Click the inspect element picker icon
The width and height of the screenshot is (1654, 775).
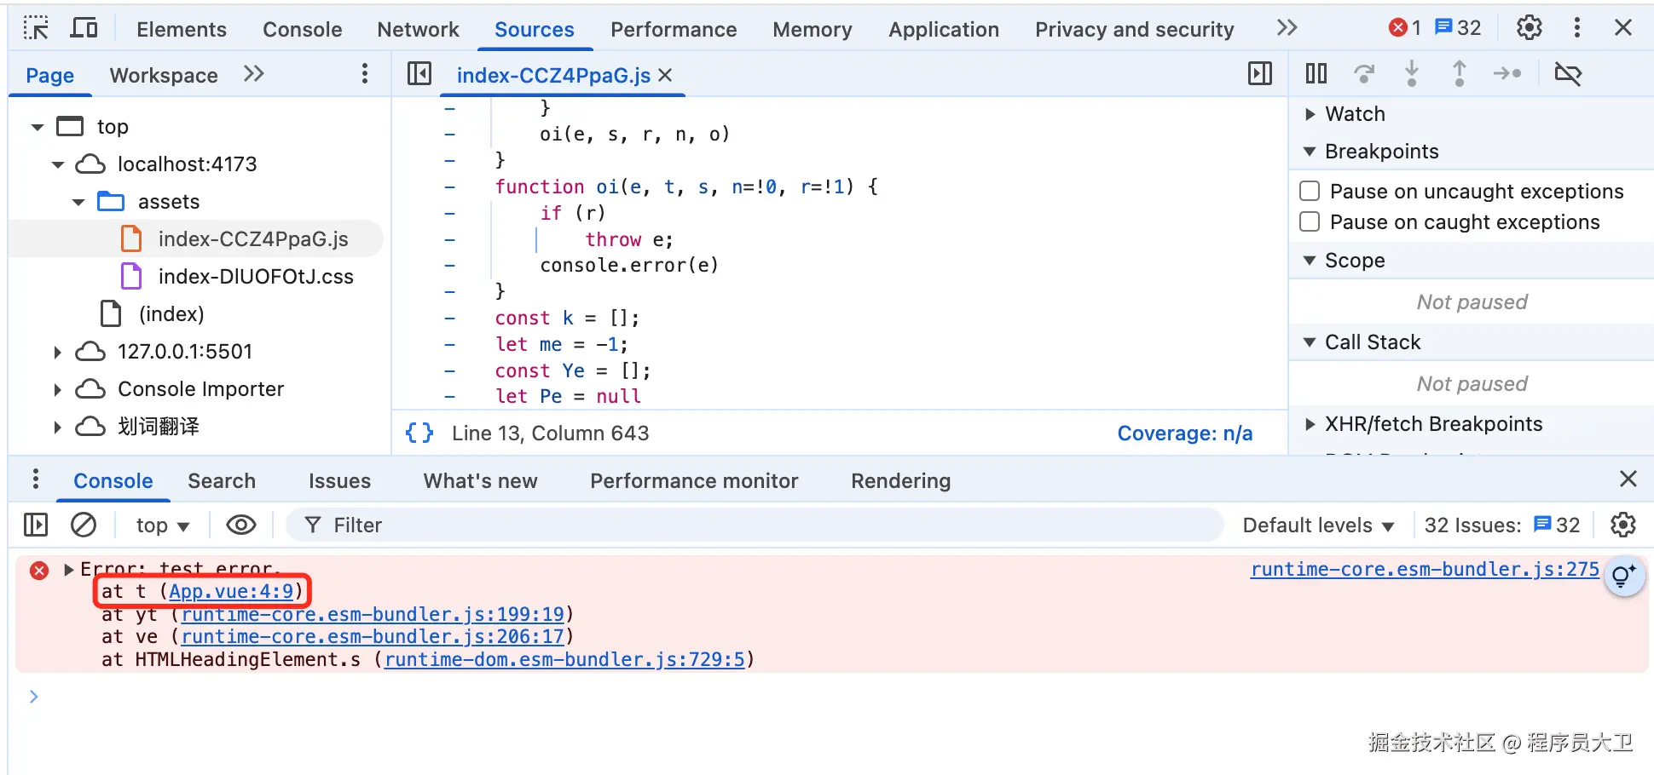pyautogui.click(x=36, y=28)
